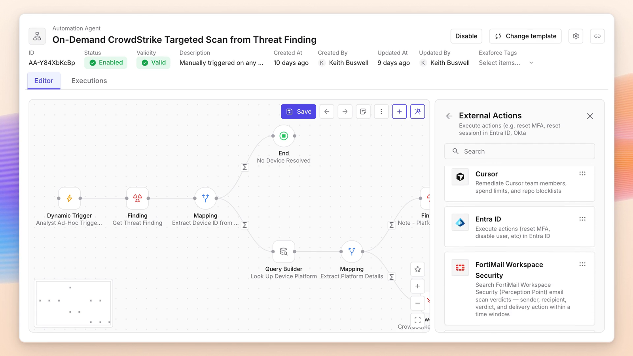The image size is (633, 356).
Task: Click the automation agent workflow icon
Action: pyautogui.click(x=37, y=36)
